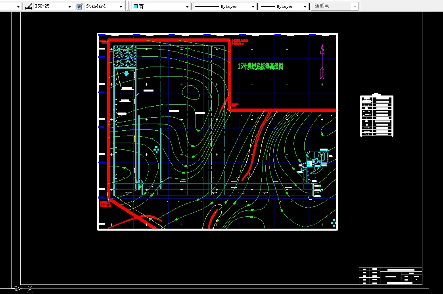Image resolution: width=443 pixels, height=294 pixels.
Task: Open the cut-off dropdown arrow before the dimension icon
Action: coord(18,6)
